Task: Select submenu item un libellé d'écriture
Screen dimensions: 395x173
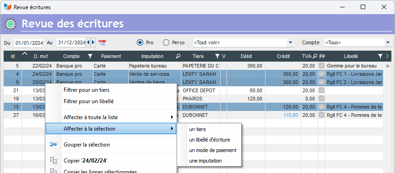Action: [x=209, y=140]
